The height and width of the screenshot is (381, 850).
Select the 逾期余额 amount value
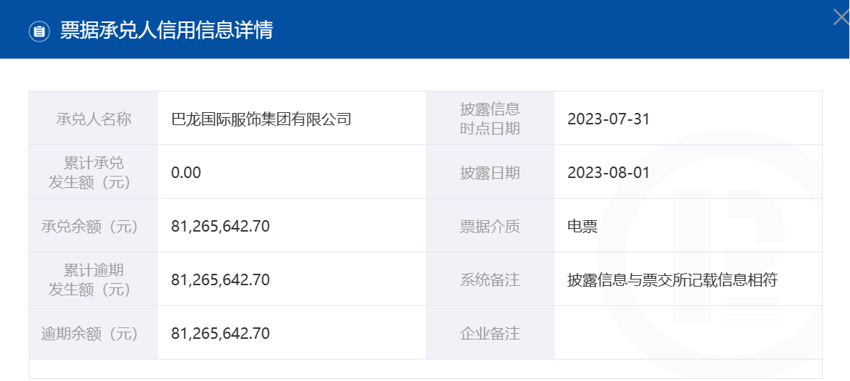click(220, 333)
